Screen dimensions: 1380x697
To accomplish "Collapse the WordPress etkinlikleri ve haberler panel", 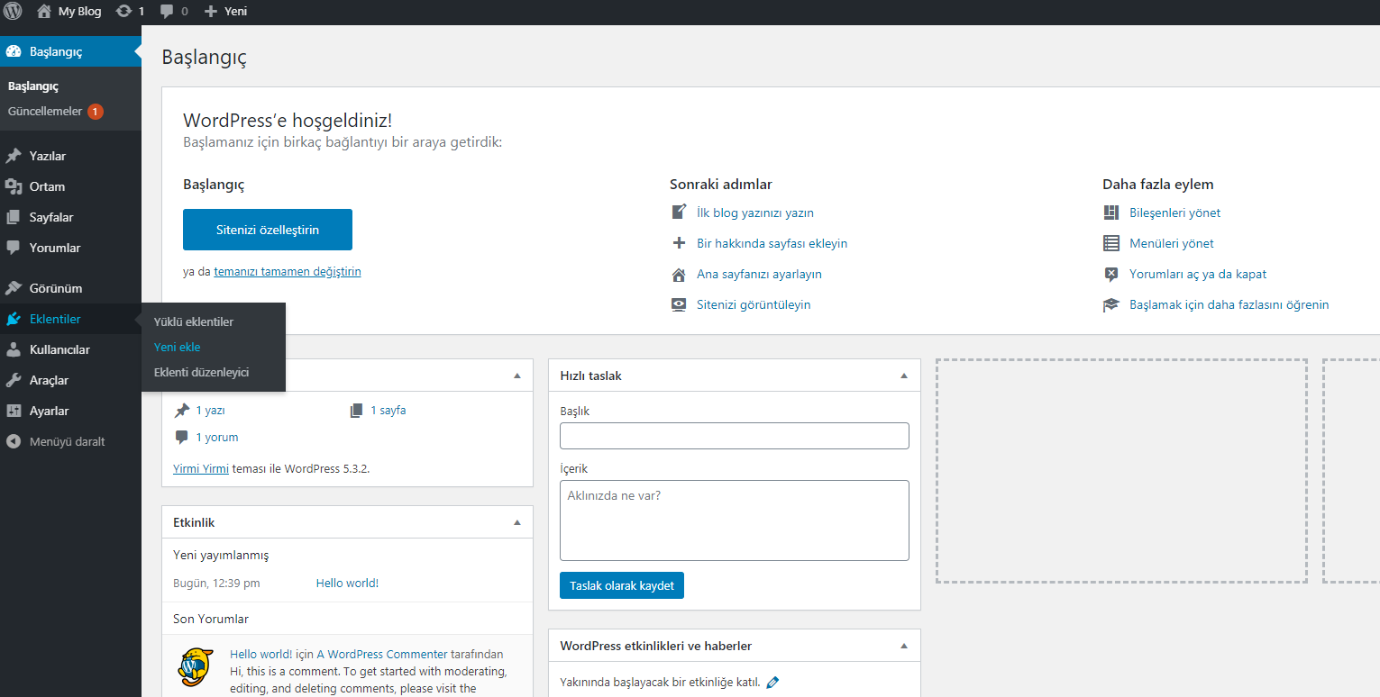I will pyautogui.click(x=905, y=646).
